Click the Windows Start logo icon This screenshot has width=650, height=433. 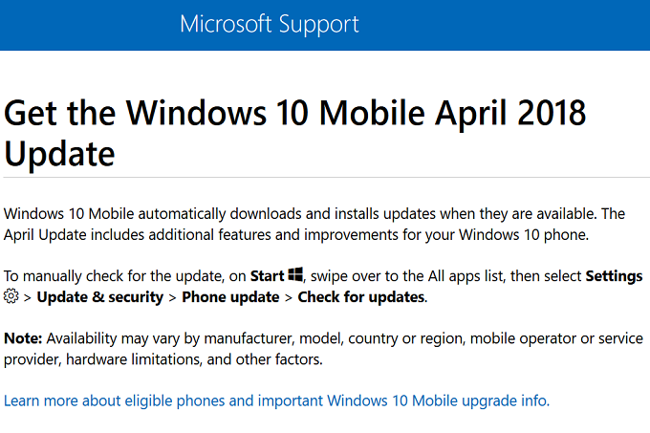pos(295,274)
